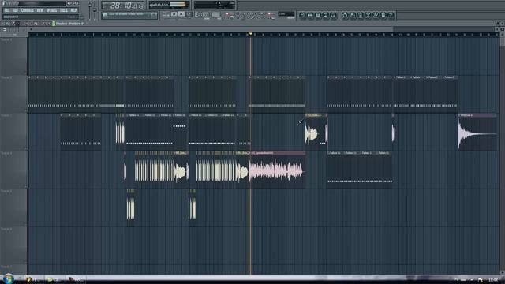The width and height of the screenshot is (505, 284).
Task: Click the View Step Sequencer shortcut icon
Action: pos(310,15)
